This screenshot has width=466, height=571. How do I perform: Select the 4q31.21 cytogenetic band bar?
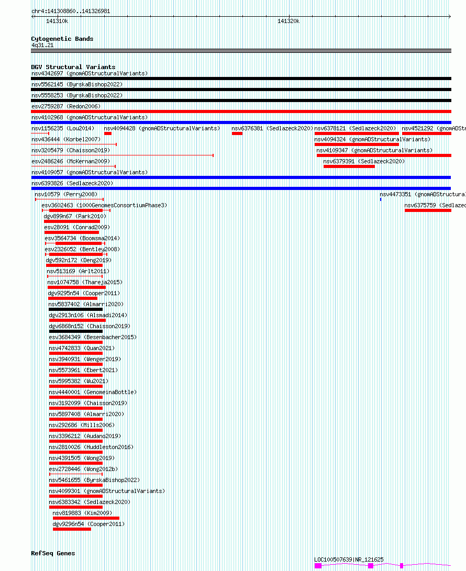pos(241,51)
